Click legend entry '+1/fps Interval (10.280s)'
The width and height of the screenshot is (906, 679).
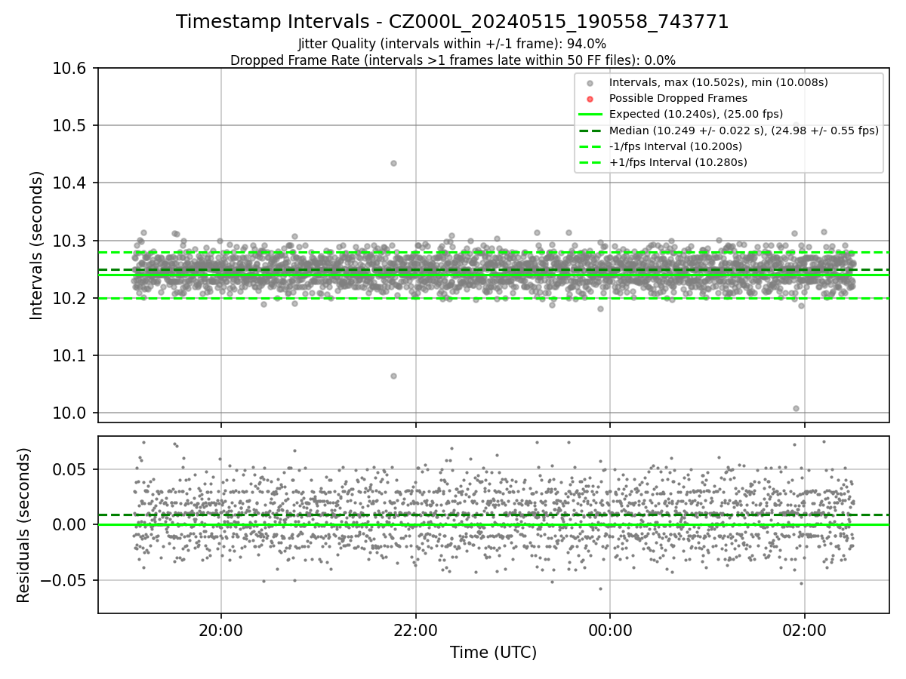click(x=678, y=162)
